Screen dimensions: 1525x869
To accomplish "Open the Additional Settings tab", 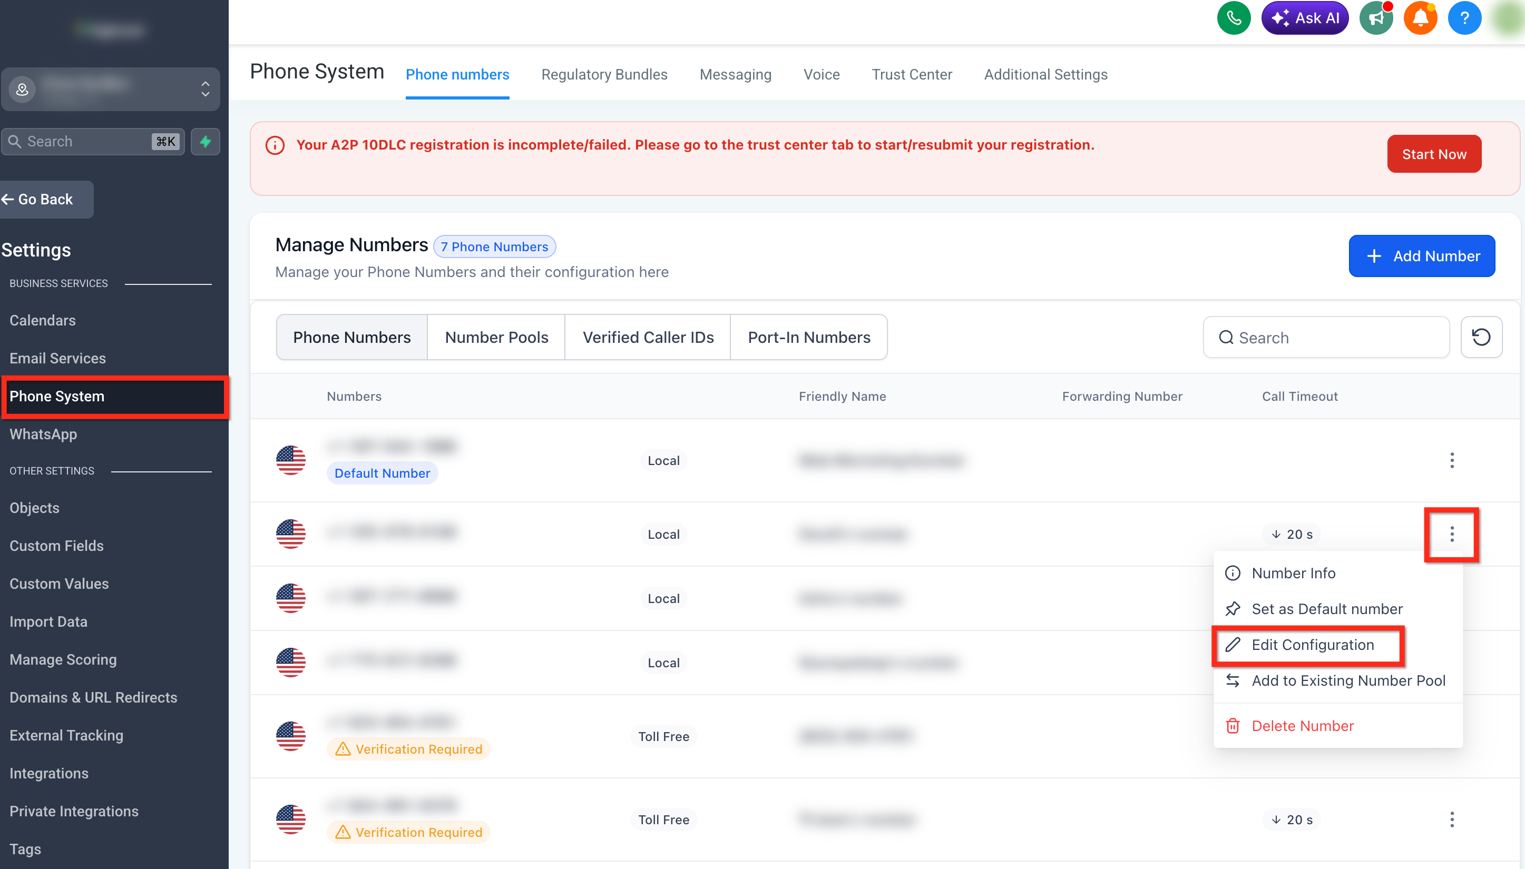I will [1045, 75].
